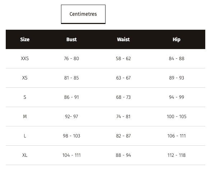Click bust value 76 - 80
Screen dimensions: 211x169
point(71,58)
